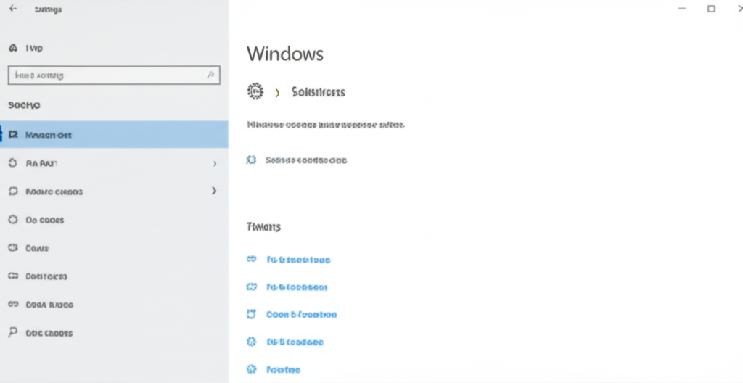Select the icon of the blue highlighted sidebar row

click(x=13, y=135)
